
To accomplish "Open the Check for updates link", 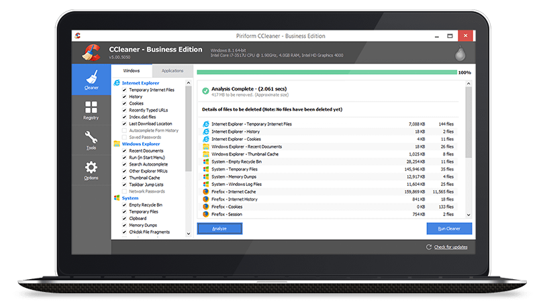I will [450, 247].
